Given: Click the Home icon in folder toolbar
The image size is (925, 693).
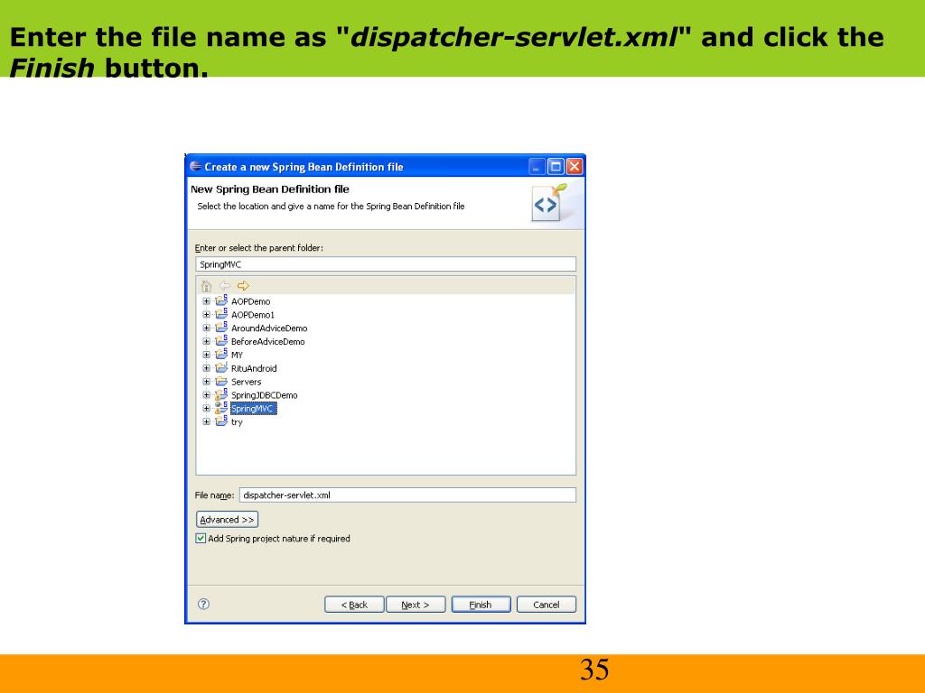Looking at the screenshot, I should pos(207,286).
